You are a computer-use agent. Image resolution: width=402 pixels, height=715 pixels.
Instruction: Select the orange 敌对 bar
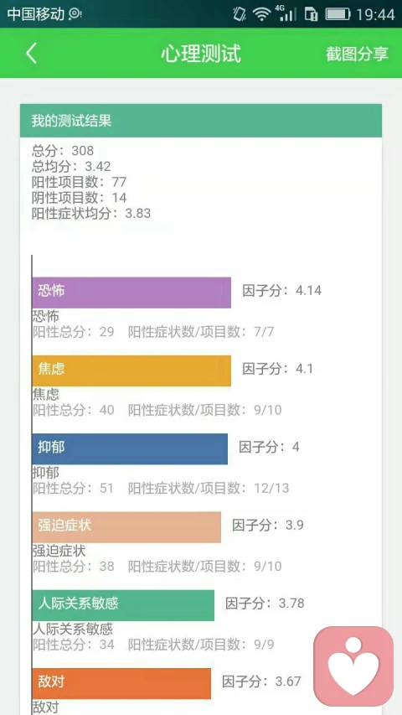coord(121,683)
